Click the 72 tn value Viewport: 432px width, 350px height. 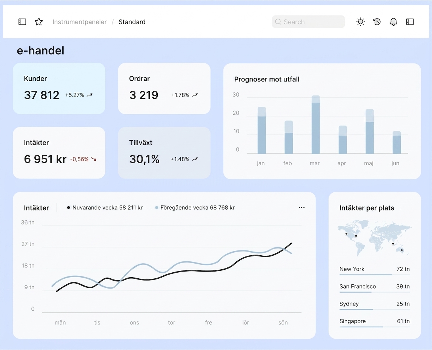(x=403, y=269)
